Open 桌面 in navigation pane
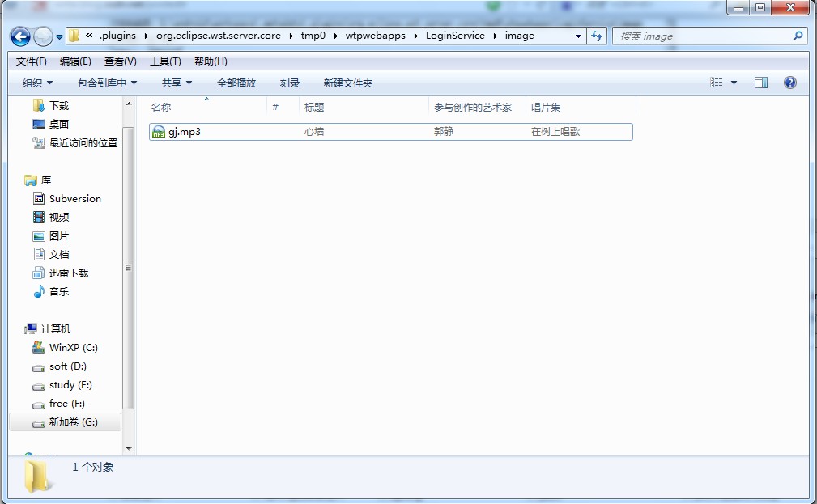Viewport: 817px width, 504px height. [59, 124]
